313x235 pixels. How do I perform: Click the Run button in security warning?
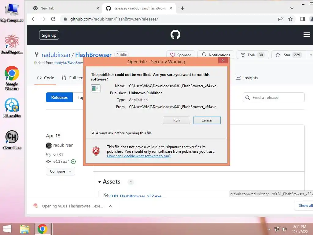pyautogui.click(x=176, y=120)
